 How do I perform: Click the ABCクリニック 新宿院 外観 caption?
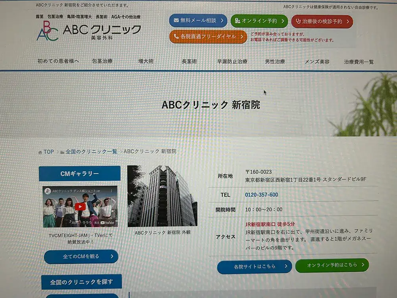(162, 232)
